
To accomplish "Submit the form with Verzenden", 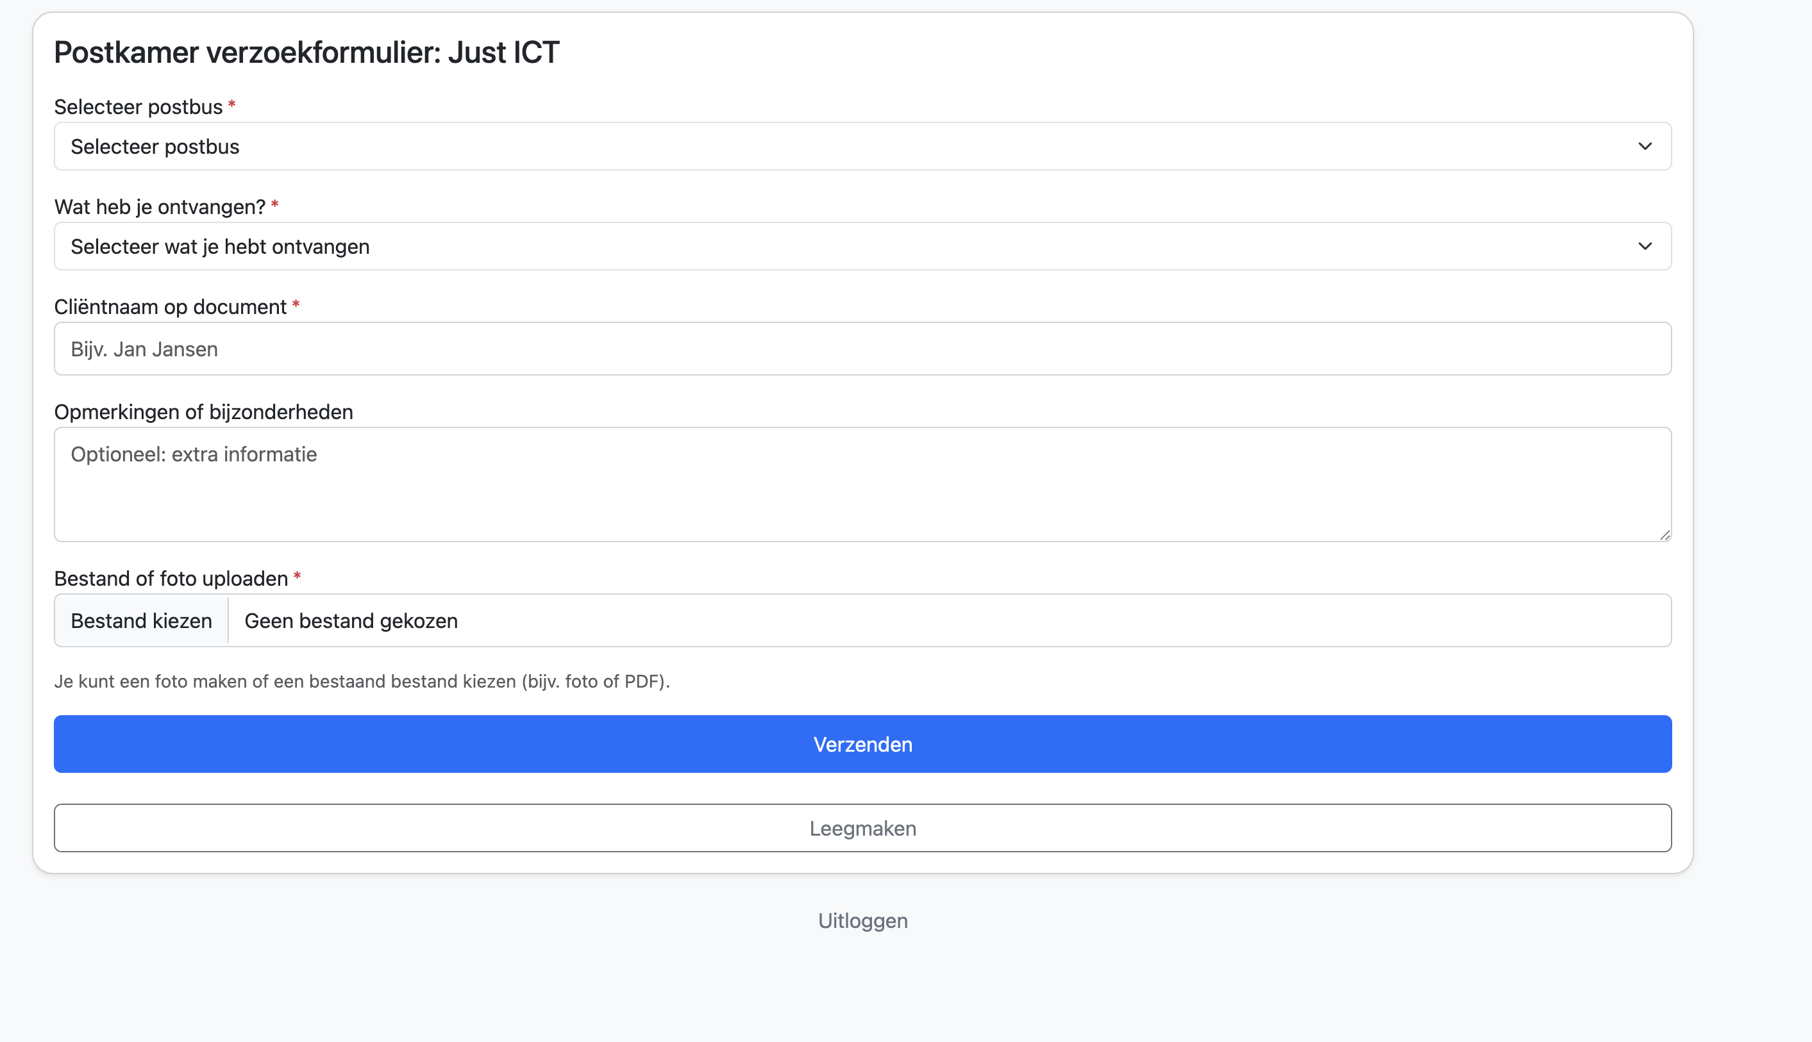I will 862,744.
